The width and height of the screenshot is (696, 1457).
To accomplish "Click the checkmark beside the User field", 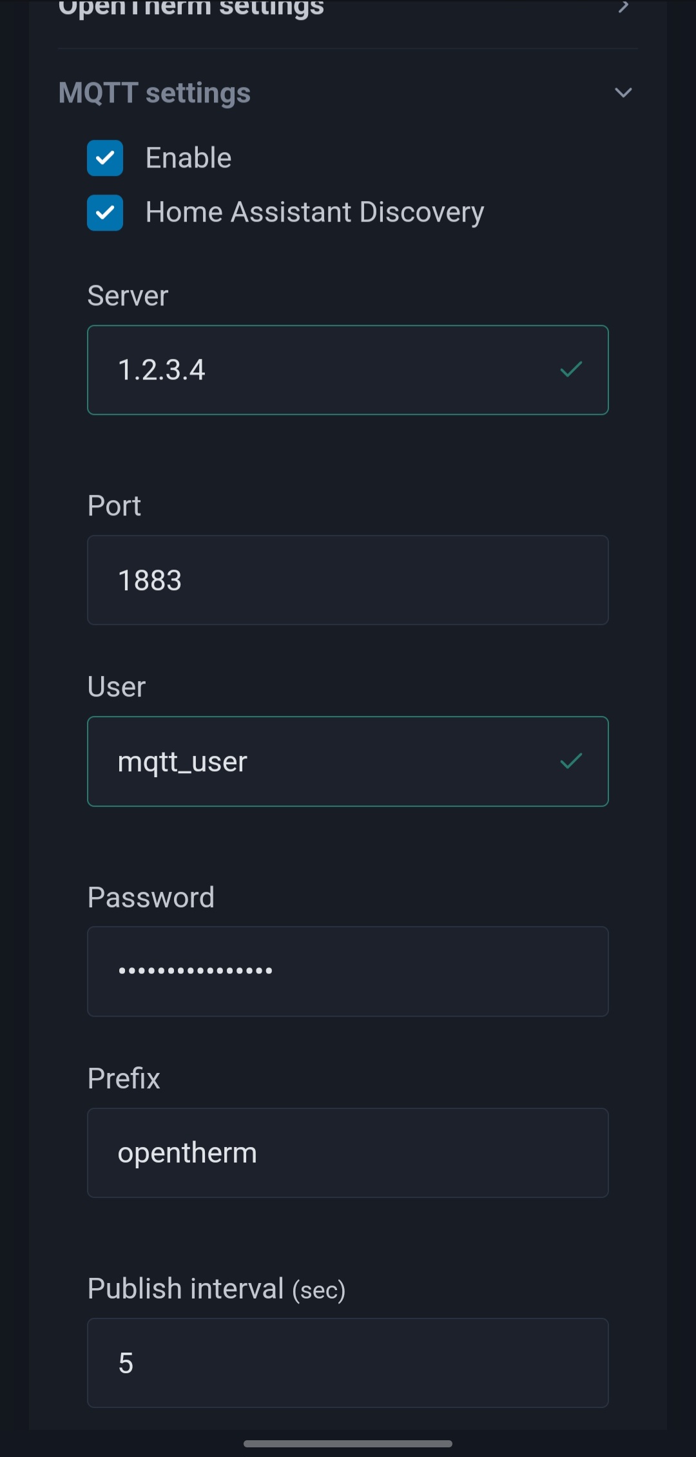I will pyautogui.click(x=571, y=761).
